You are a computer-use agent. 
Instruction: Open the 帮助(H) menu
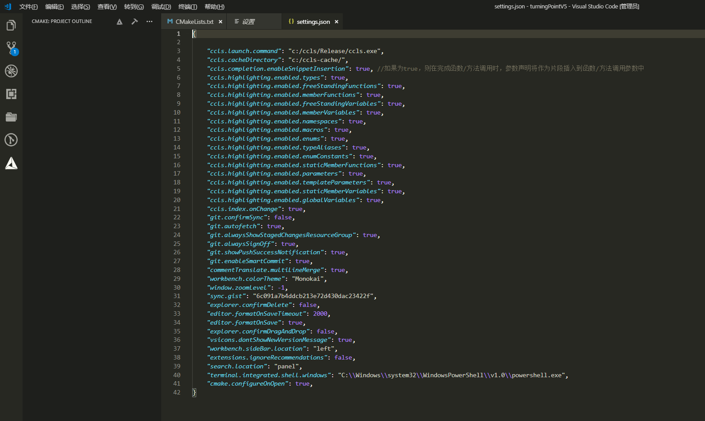(214, 7)
